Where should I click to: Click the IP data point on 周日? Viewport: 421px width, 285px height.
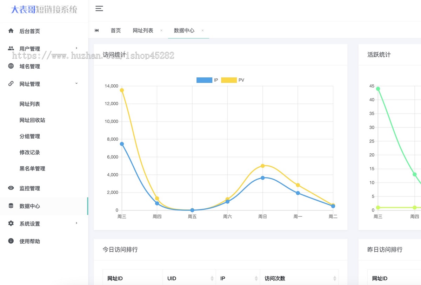(x=262, y=178)
